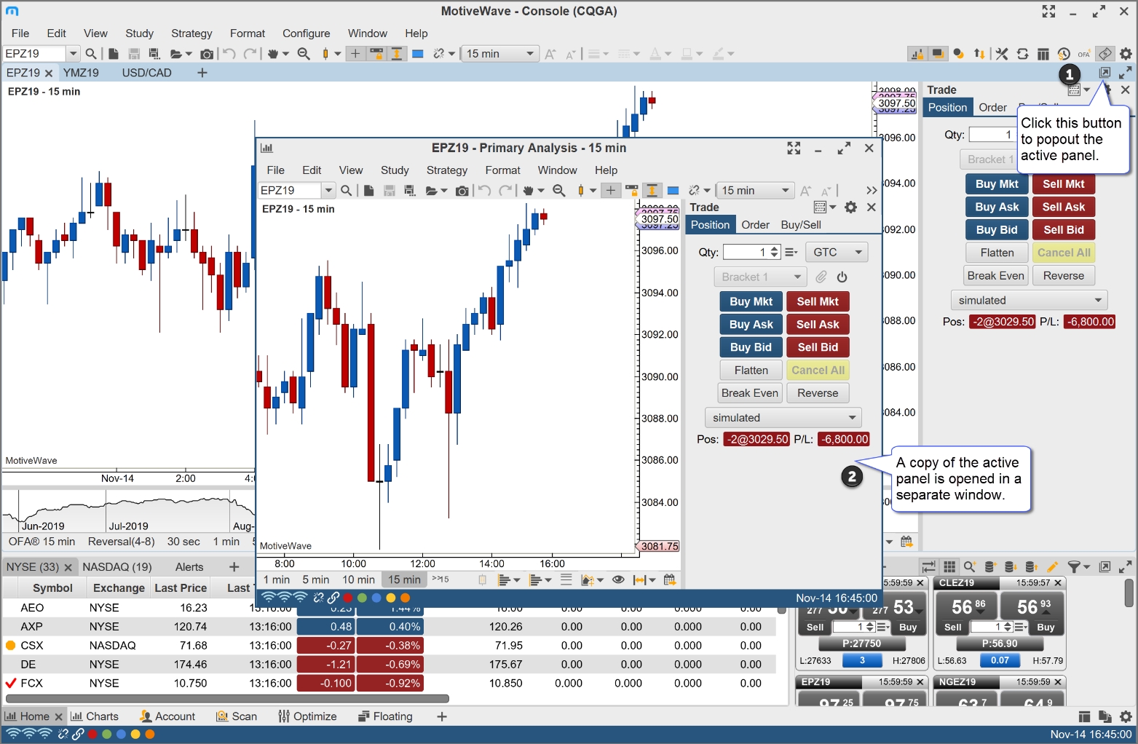Click the horizontal scrollbar under the watchlist
The image size is (1138, 744).
point(226,699)
